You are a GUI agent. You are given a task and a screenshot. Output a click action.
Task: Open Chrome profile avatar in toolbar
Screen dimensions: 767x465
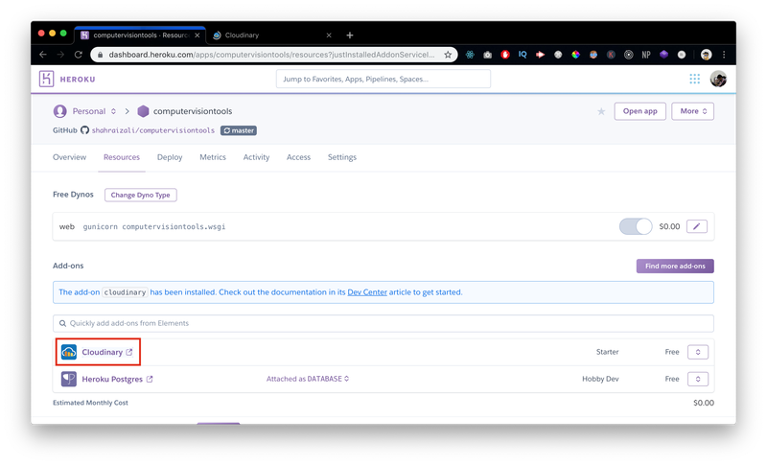(x=706, y=55)
